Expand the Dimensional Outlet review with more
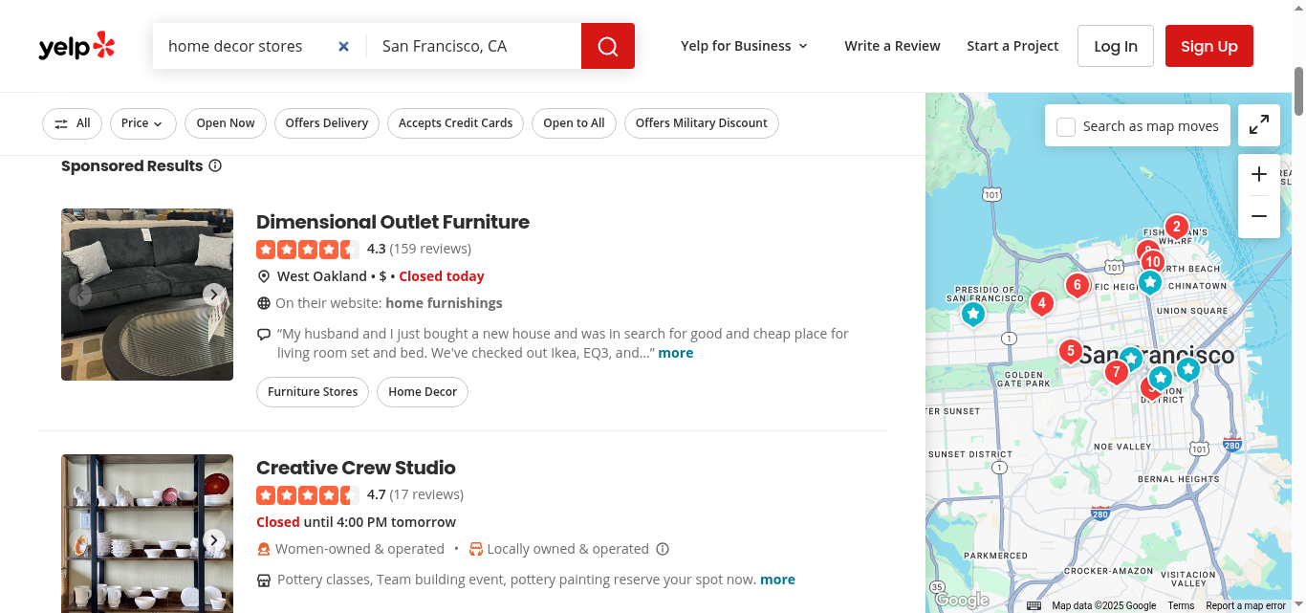 676,353
